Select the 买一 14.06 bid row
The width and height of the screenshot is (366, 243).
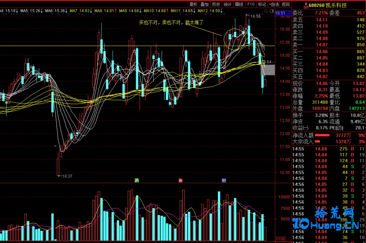329,52
